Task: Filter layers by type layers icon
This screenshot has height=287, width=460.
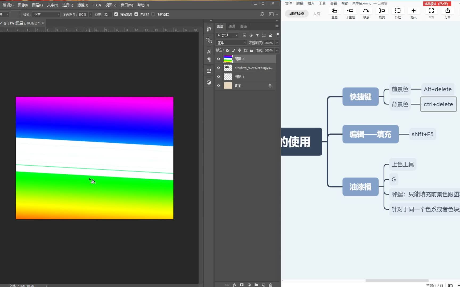Action: tap(257, 35)
